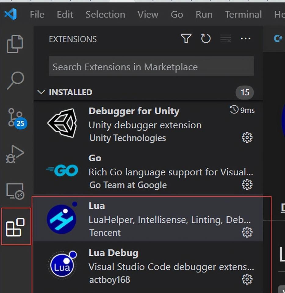Image resolution: width=285 pixels, height=293 pixels.
Task: Open Source Control view with 25 changes
Action: click(x=17, y=118)
